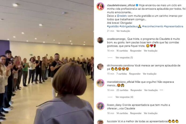The height and width of the screenshot is (124, 186).
Task: Translate the 'apresentadora que tem muito' comment
Action: 151,113
